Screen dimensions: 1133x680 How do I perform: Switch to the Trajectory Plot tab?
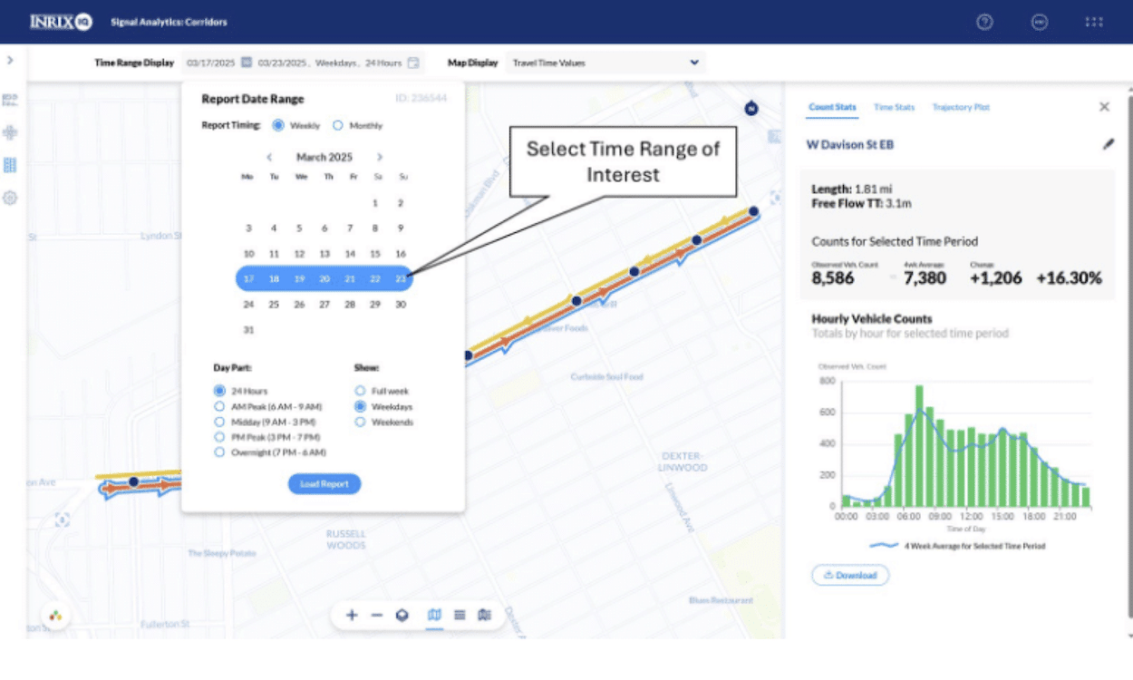[961, 107]
